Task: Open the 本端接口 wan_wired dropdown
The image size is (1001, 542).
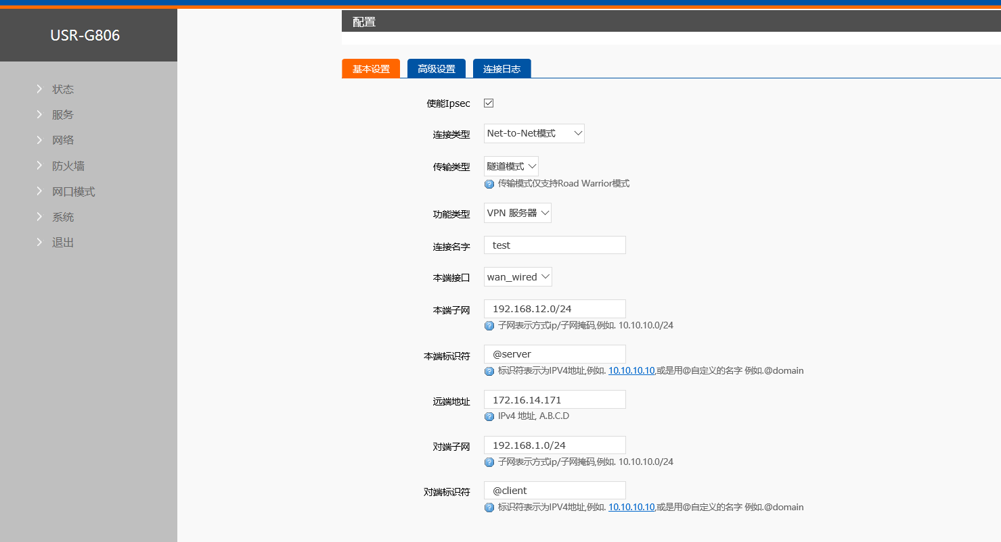Action: pos(518,277)
